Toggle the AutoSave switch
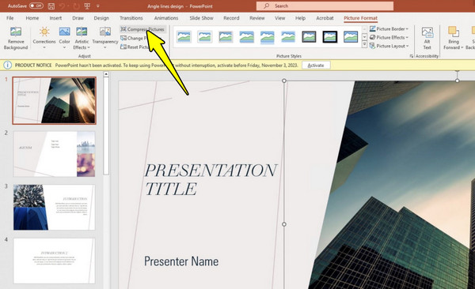The width and height of the screenshot is (475, 289). coord(36,6)
